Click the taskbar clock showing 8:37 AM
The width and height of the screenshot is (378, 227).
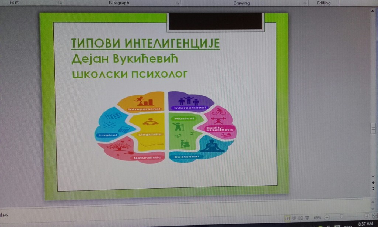[365, 224]
